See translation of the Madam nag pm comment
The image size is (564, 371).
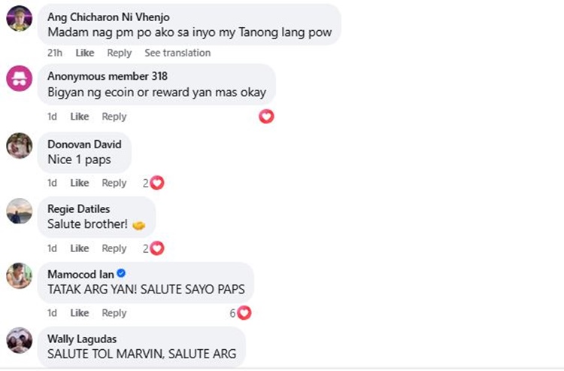[177, 53]
